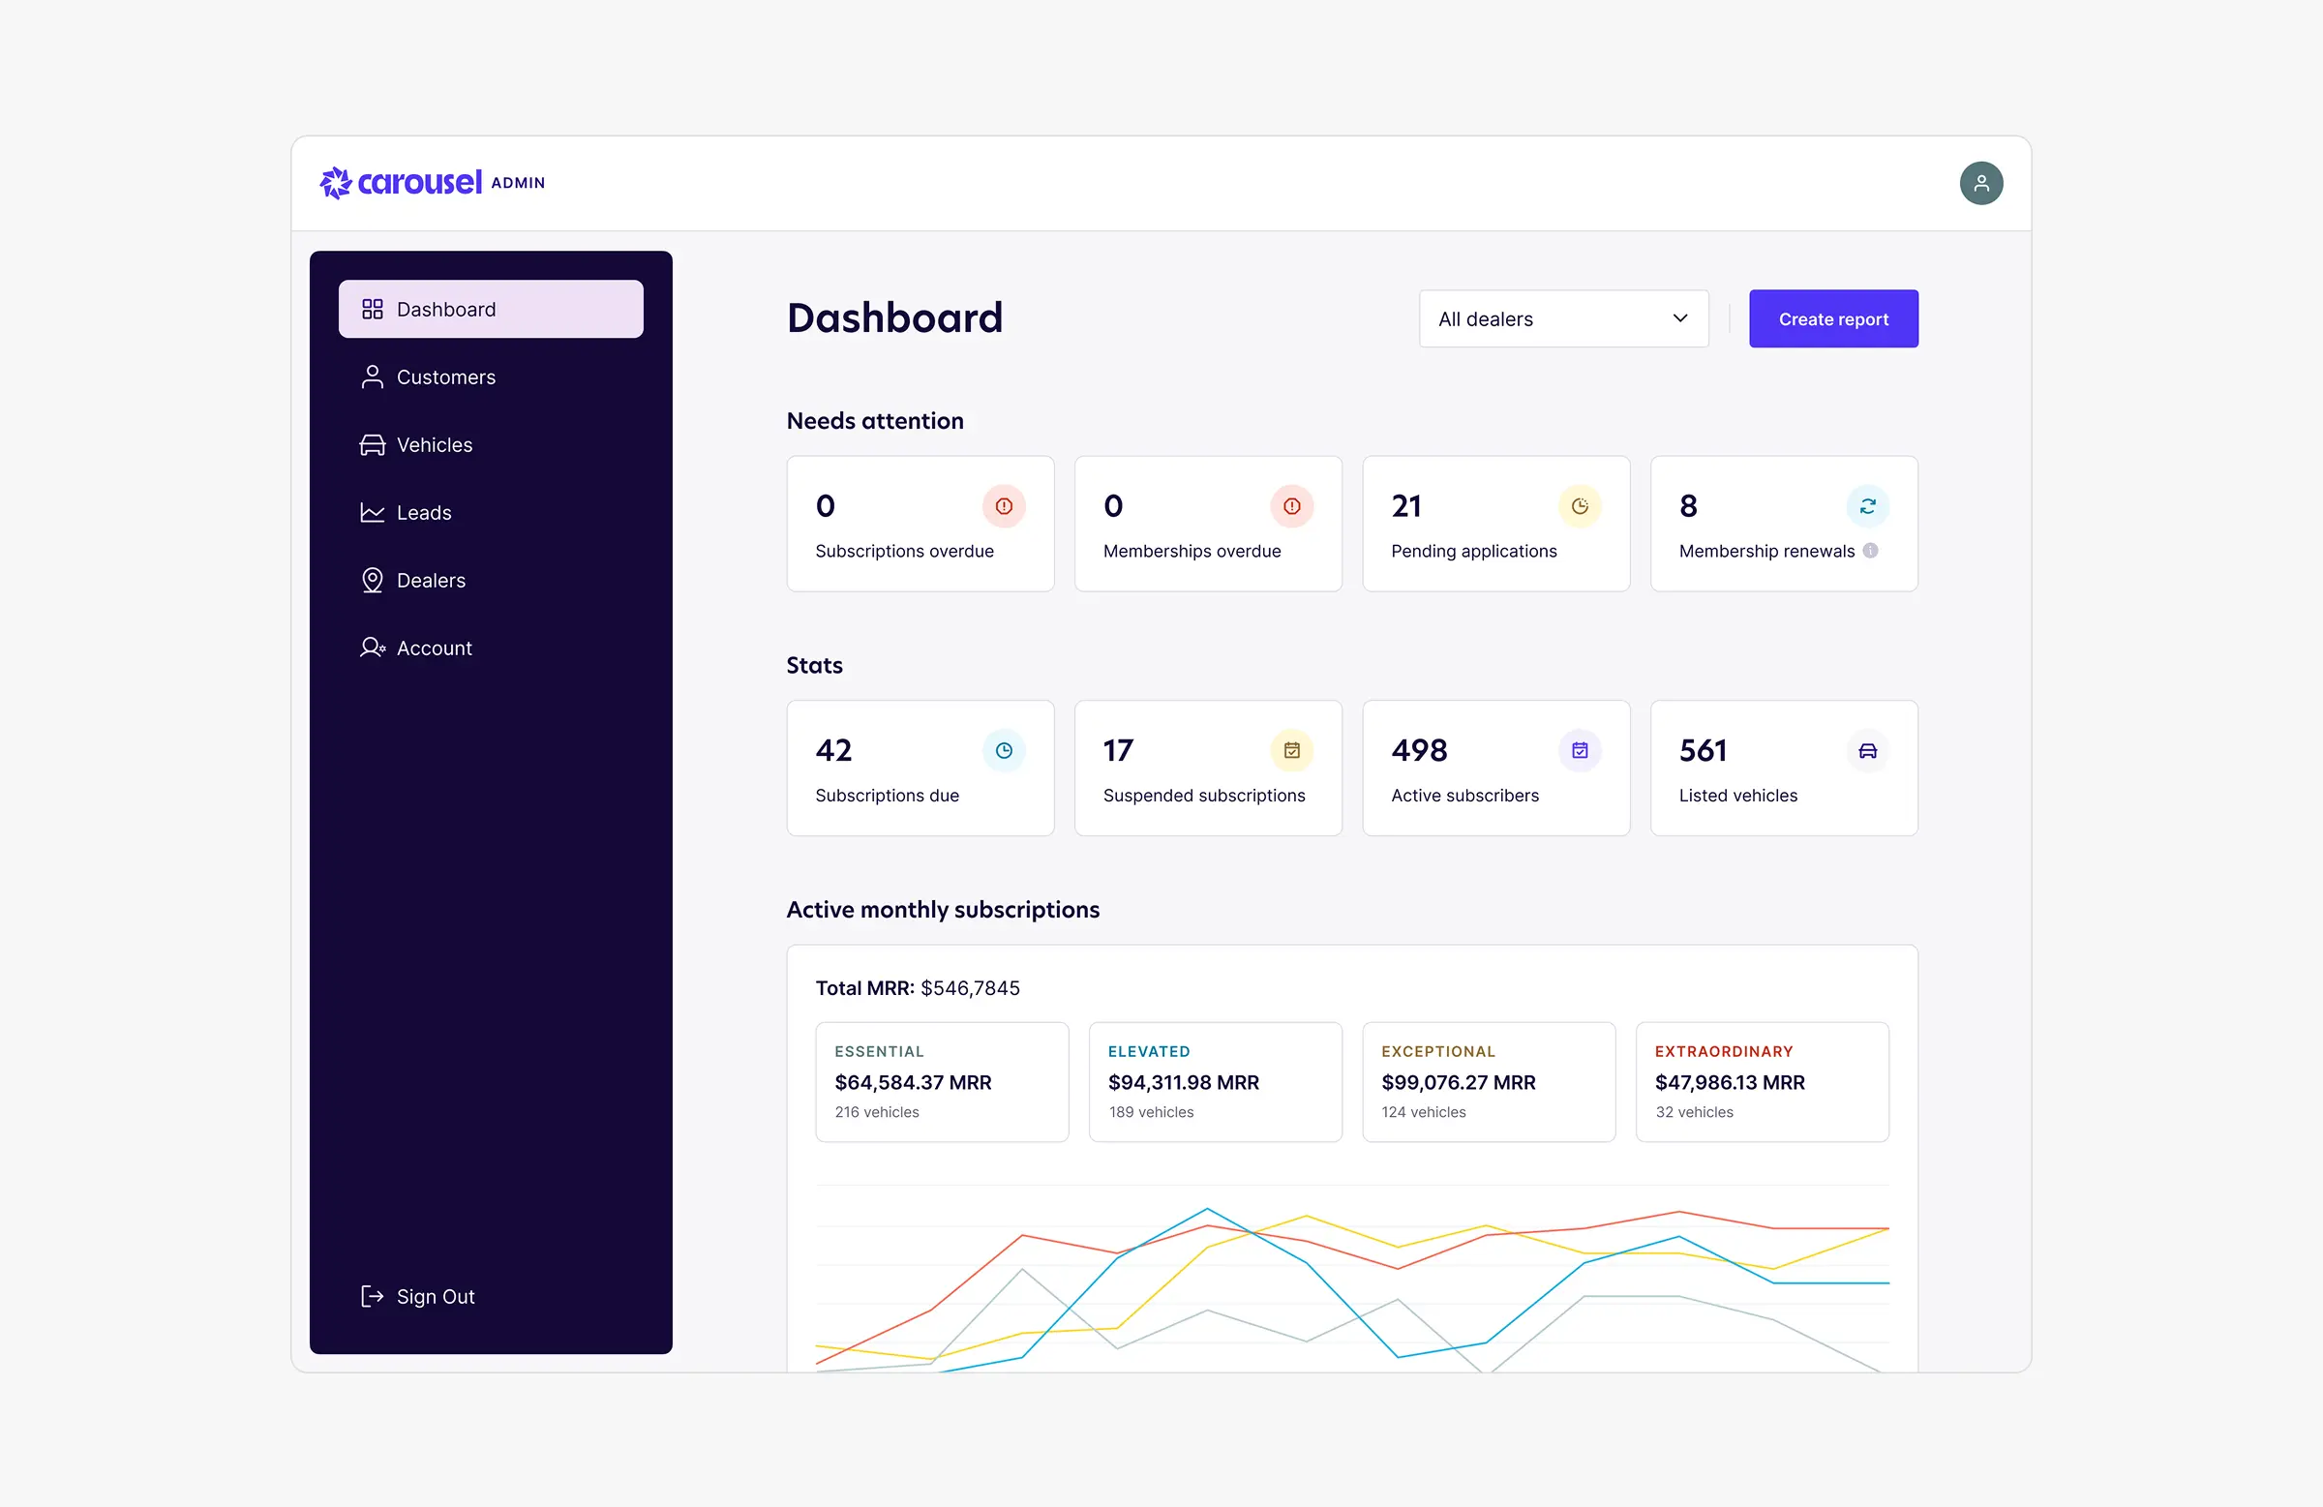Screen dimensions: 2323x1507
Task: Click Sign Out in the sidebar
Action: coord(435,1296)
